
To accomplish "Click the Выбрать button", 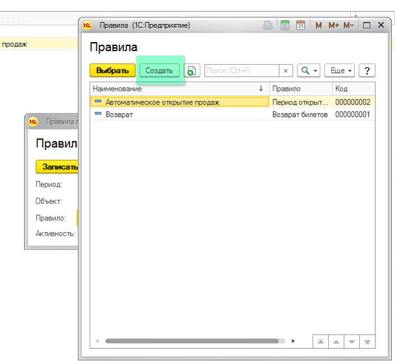I will tap(112, 71).
